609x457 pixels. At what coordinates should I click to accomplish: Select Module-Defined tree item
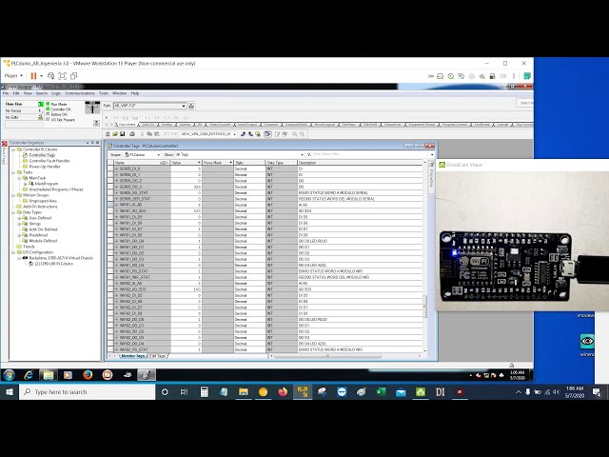tap(43, 241)
